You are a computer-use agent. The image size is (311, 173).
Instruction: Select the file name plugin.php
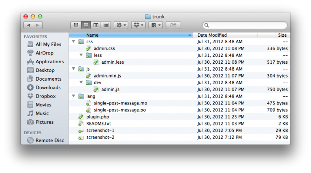[x=98, y=117]
